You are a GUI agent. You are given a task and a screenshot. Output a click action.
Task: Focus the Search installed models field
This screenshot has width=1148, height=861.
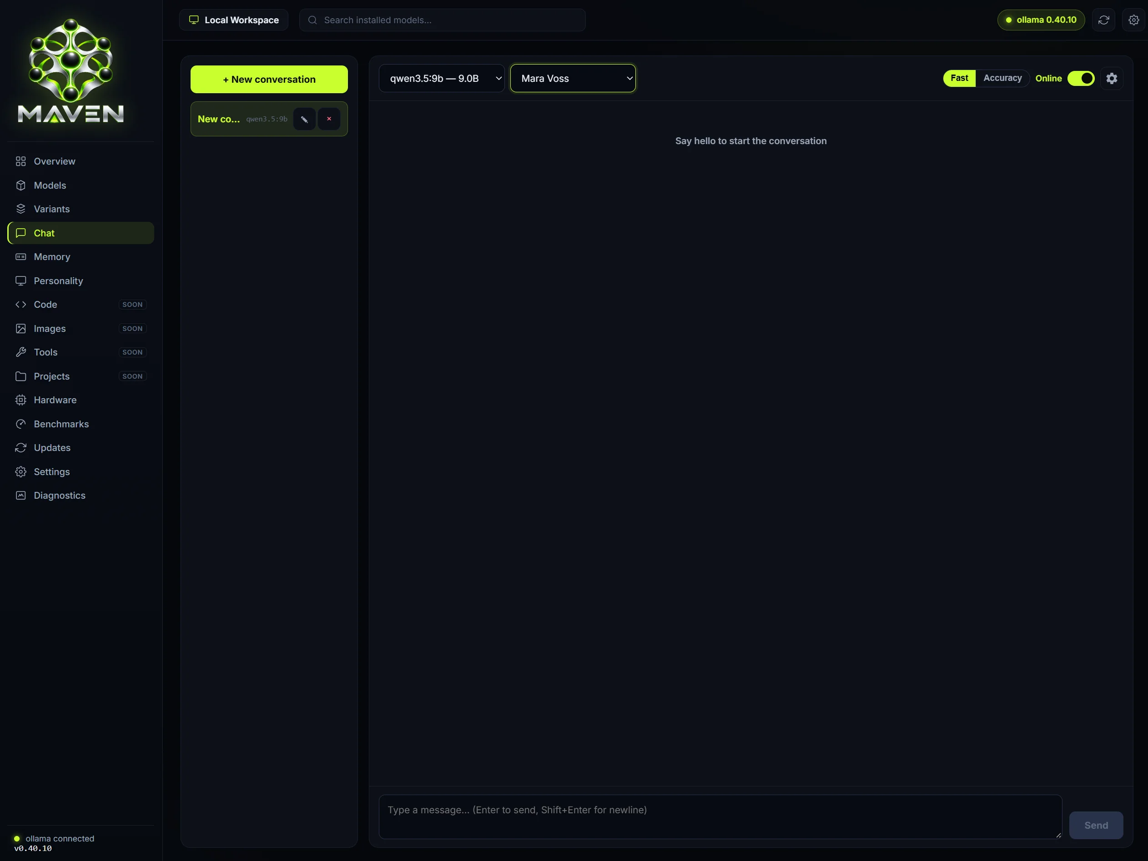442,20
